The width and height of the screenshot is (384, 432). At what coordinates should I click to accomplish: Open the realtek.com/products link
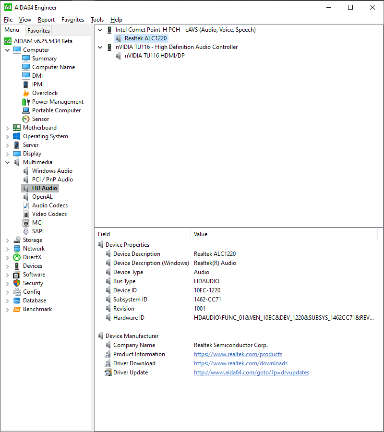point(238,354)
